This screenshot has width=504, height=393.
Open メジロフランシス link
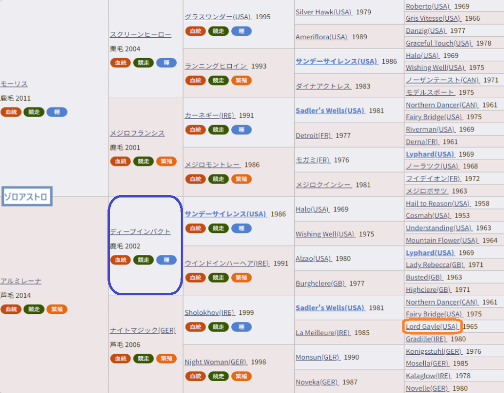(x=137, y=133)
